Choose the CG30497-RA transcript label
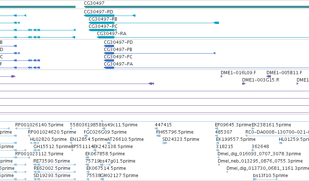The height and width of the screenshot is (181, 309). (112, 34)
